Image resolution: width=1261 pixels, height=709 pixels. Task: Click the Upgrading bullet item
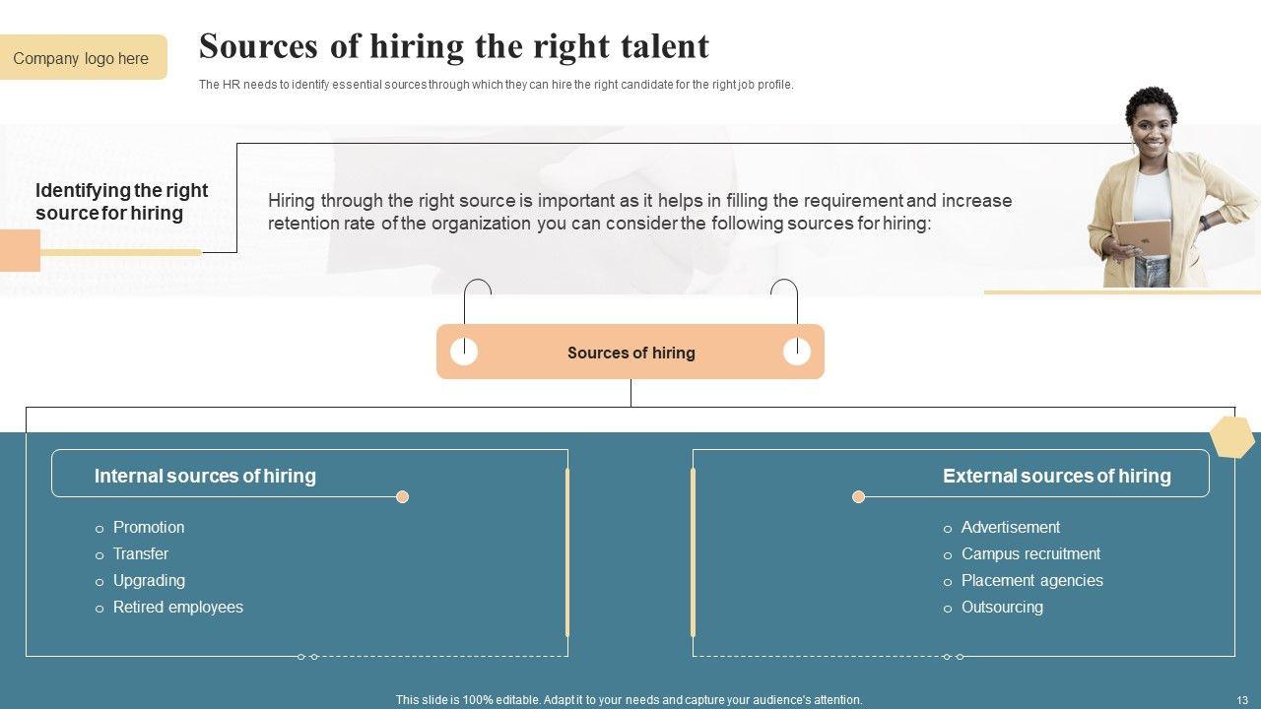(149, 581)
